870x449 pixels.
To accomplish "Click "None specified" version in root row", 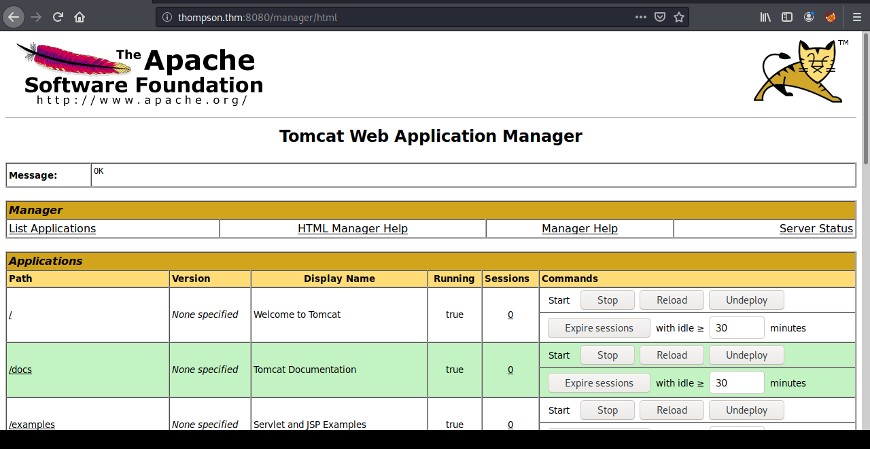I will click(x=205, y=315).
